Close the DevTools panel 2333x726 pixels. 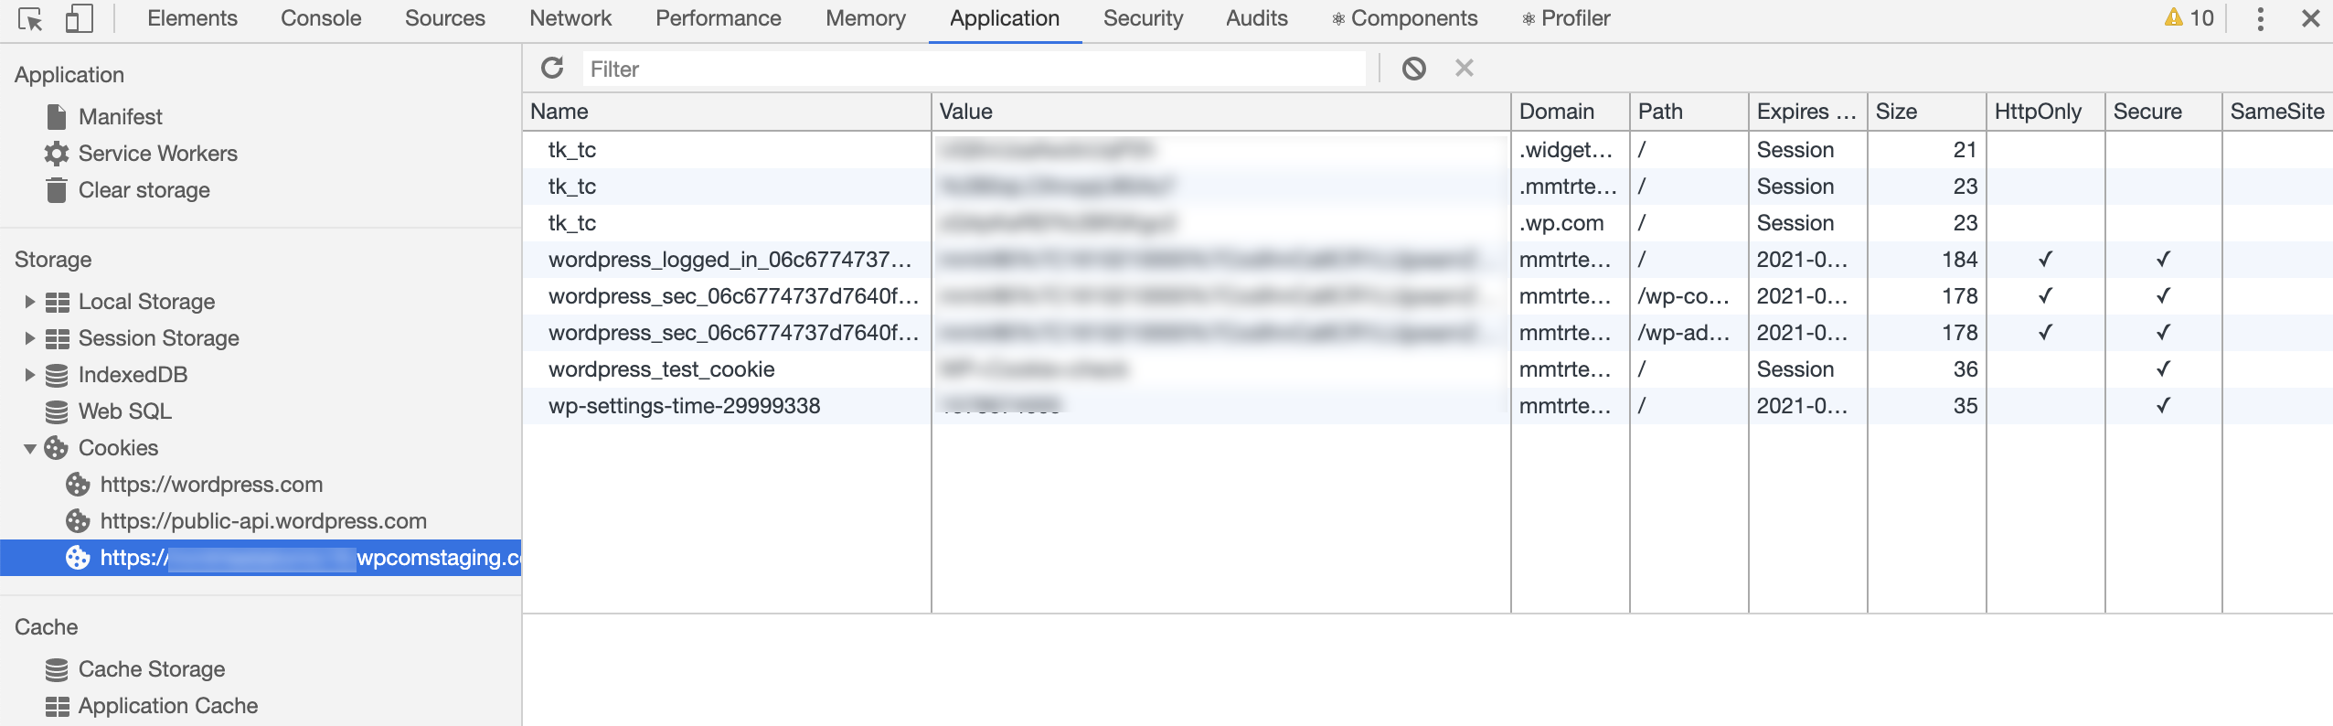2310,18
